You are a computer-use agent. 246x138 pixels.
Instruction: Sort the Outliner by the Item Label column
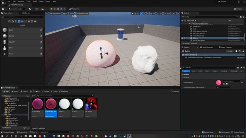tap(191, 20)
